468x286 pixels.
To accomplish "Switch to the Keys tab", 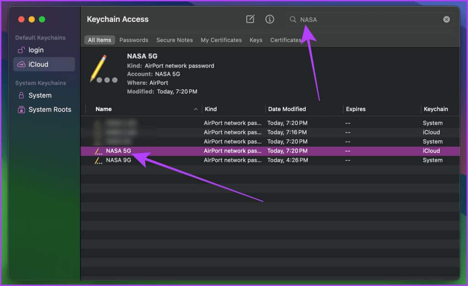I will [256, 40].
